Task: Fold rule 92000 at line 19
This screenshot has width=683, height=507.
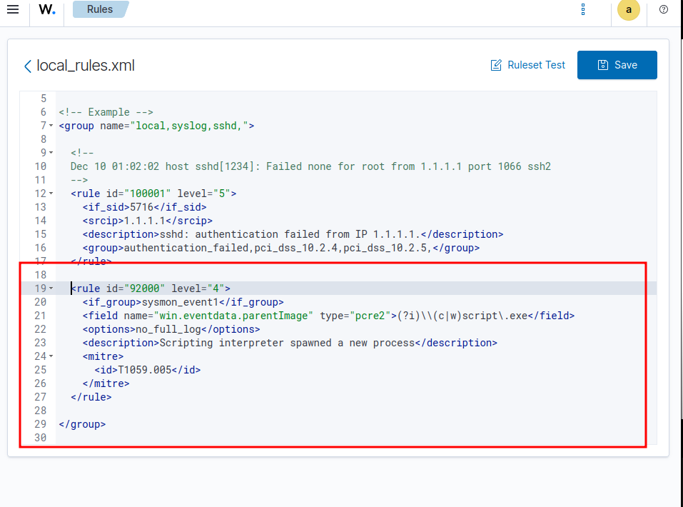Action: pyautogui.click(x=51, y=288)
